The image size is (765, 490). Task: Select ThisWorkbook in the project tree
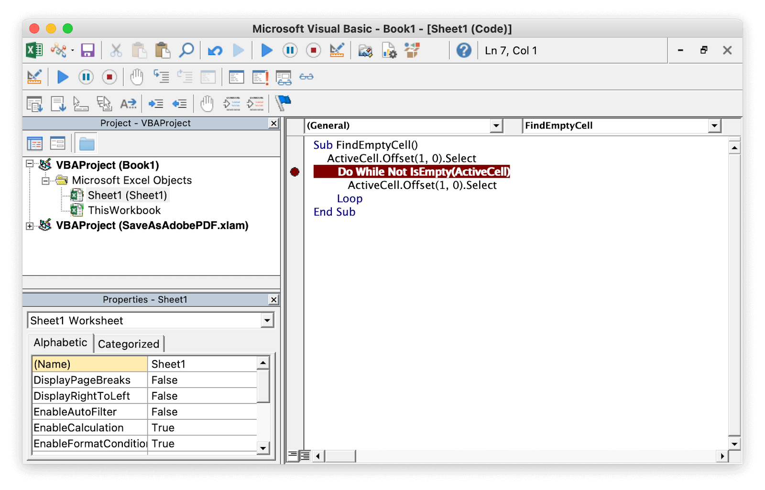click(x=124, y=210)
